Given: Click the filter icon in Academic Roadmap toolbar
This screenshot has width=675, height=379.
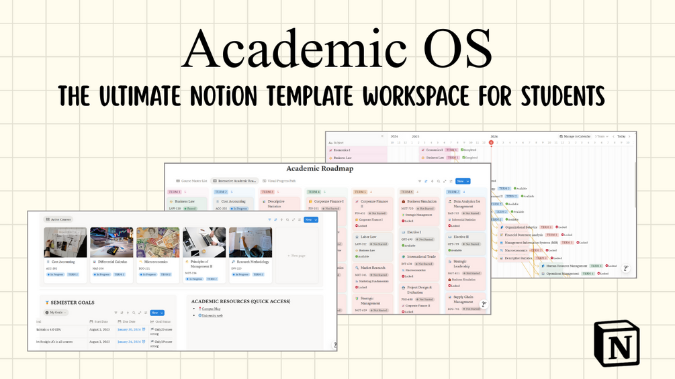Looking at the screenshot, I should click(x=420, y=181).
